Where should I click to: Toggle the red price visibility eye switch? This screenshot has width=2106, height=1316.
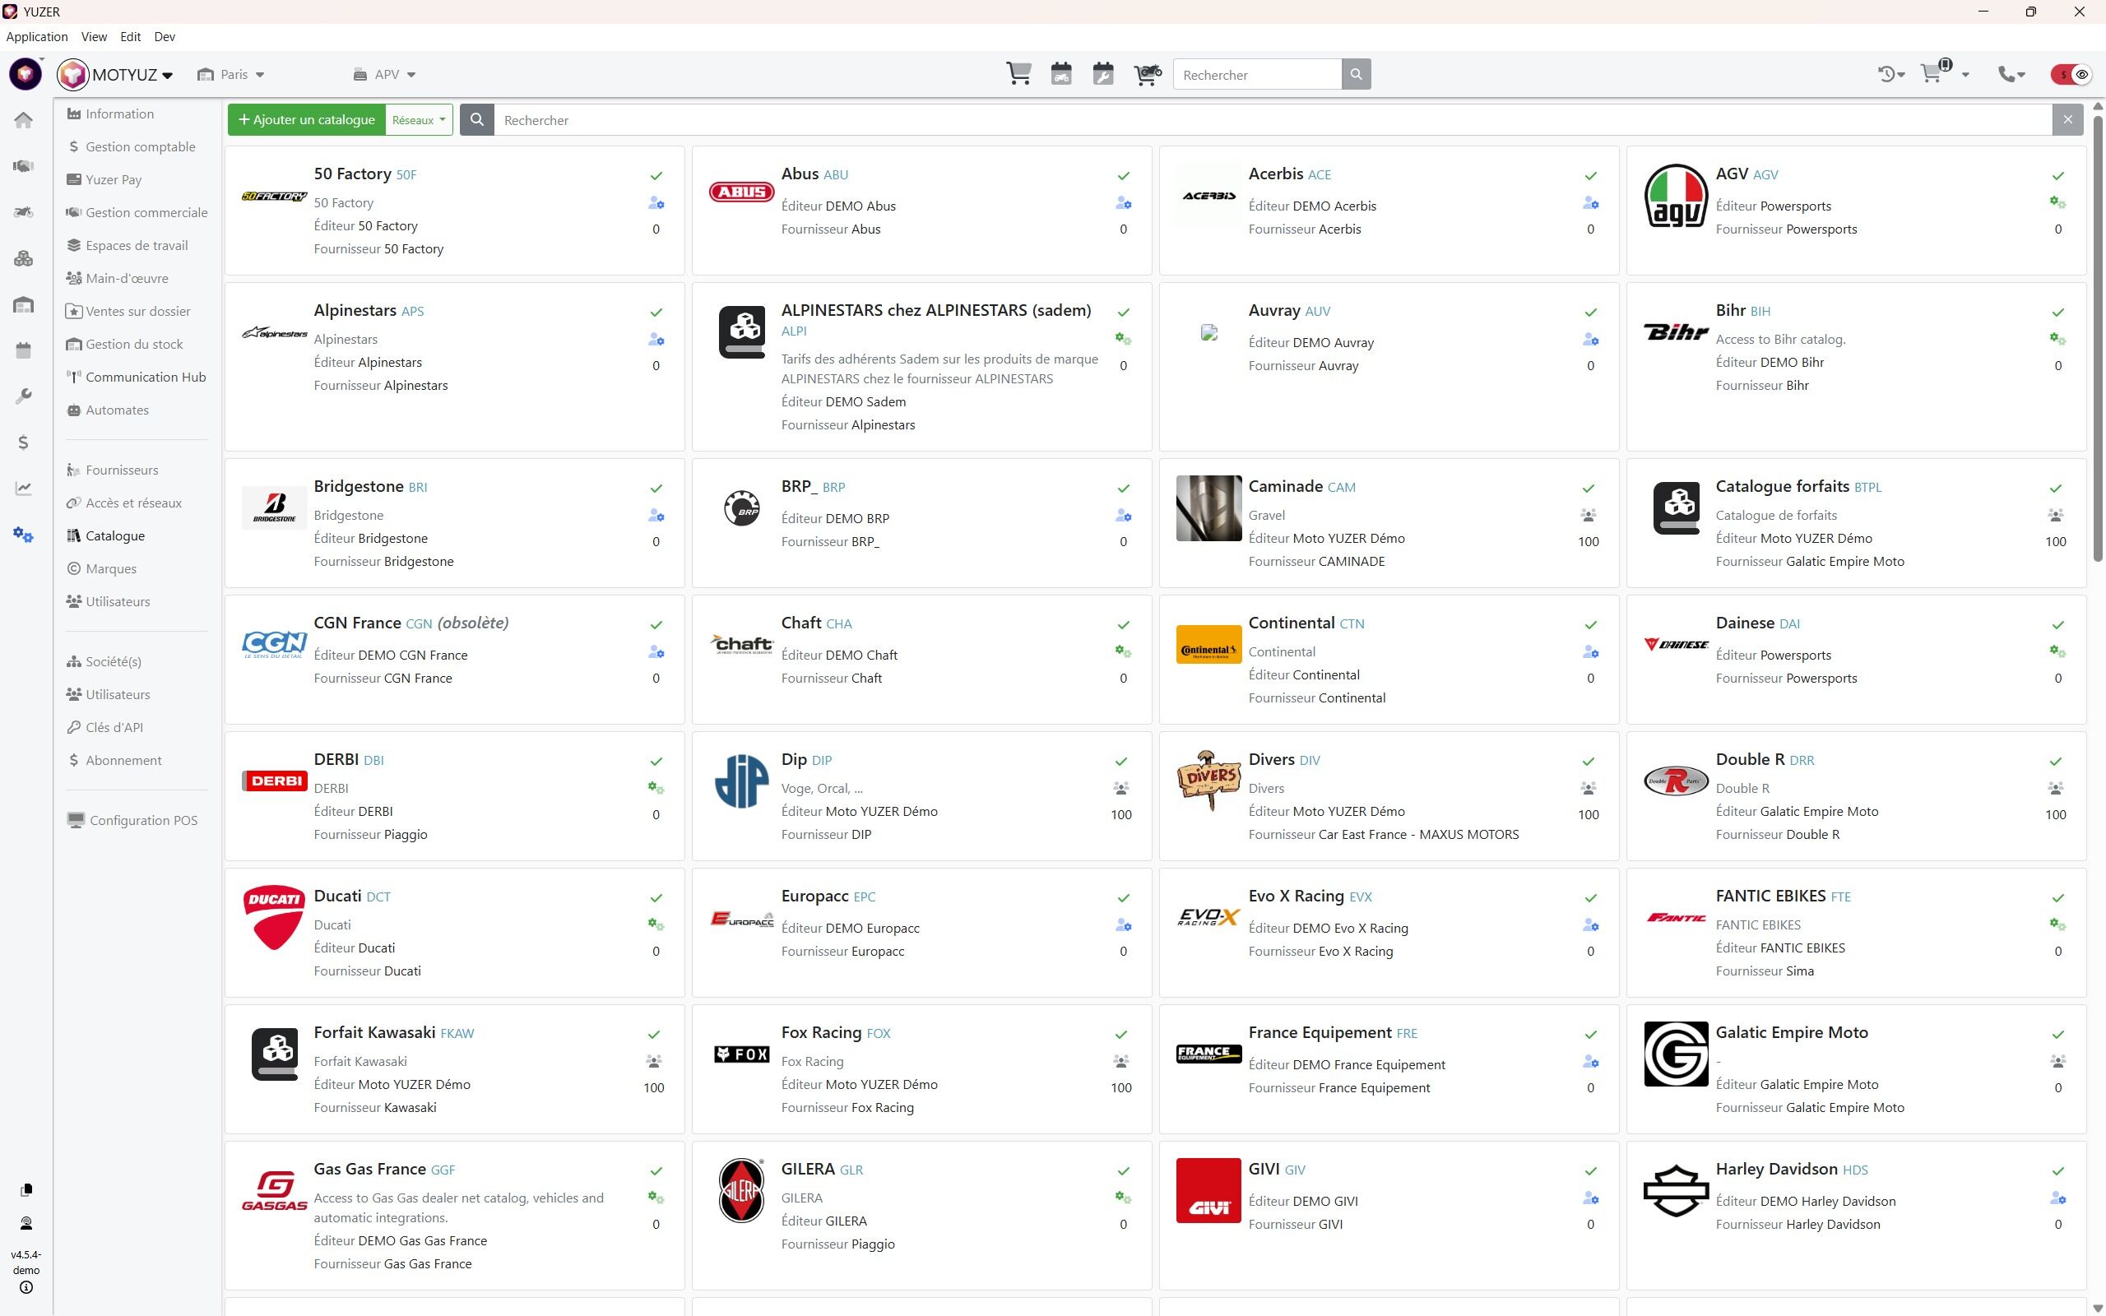coord(2071,75)
